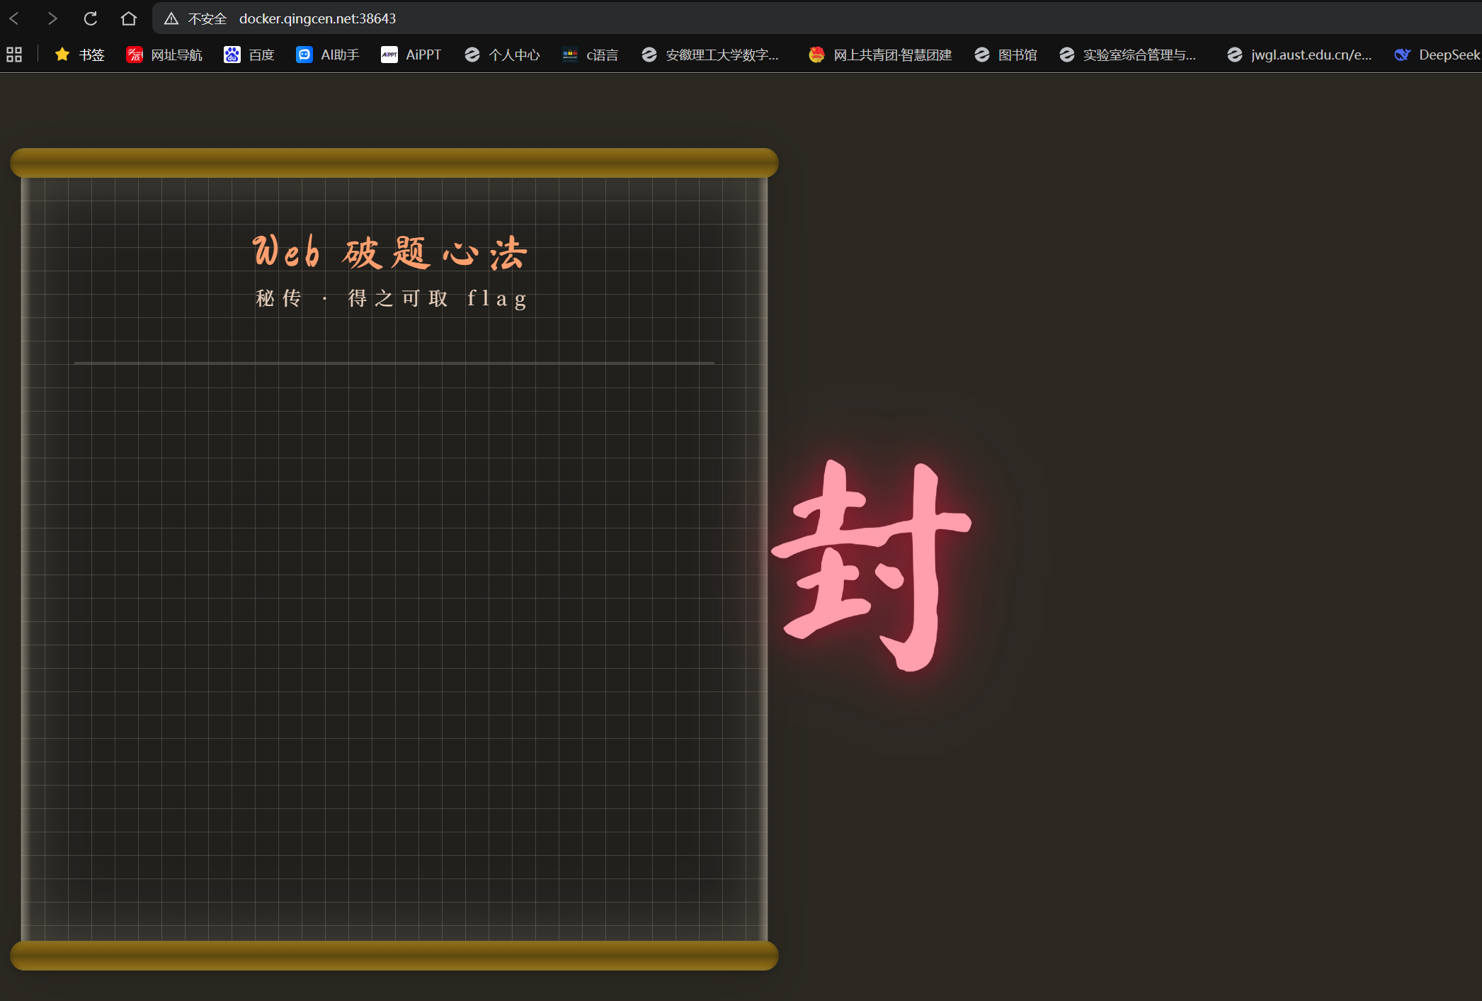Click the browser forward arrow

click(x=52, y=18)
